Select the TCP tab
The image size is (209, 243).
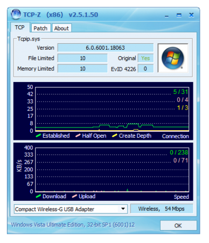pos(20,28)
